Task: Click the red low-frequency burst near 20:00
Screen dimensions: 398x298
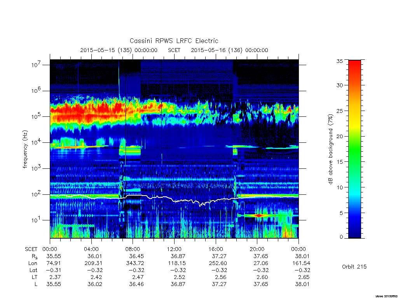Action: pos(258,215)
